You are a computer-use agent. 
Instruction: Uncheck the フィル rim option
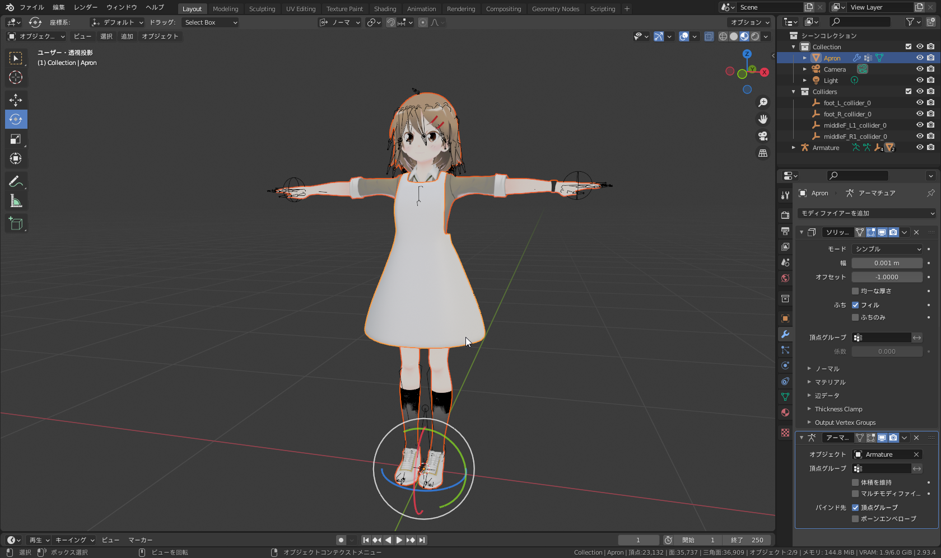coord(855,305)
